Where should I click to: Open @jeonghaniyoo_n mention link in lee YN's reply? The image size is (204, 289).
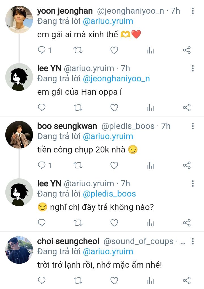[116, 79]
